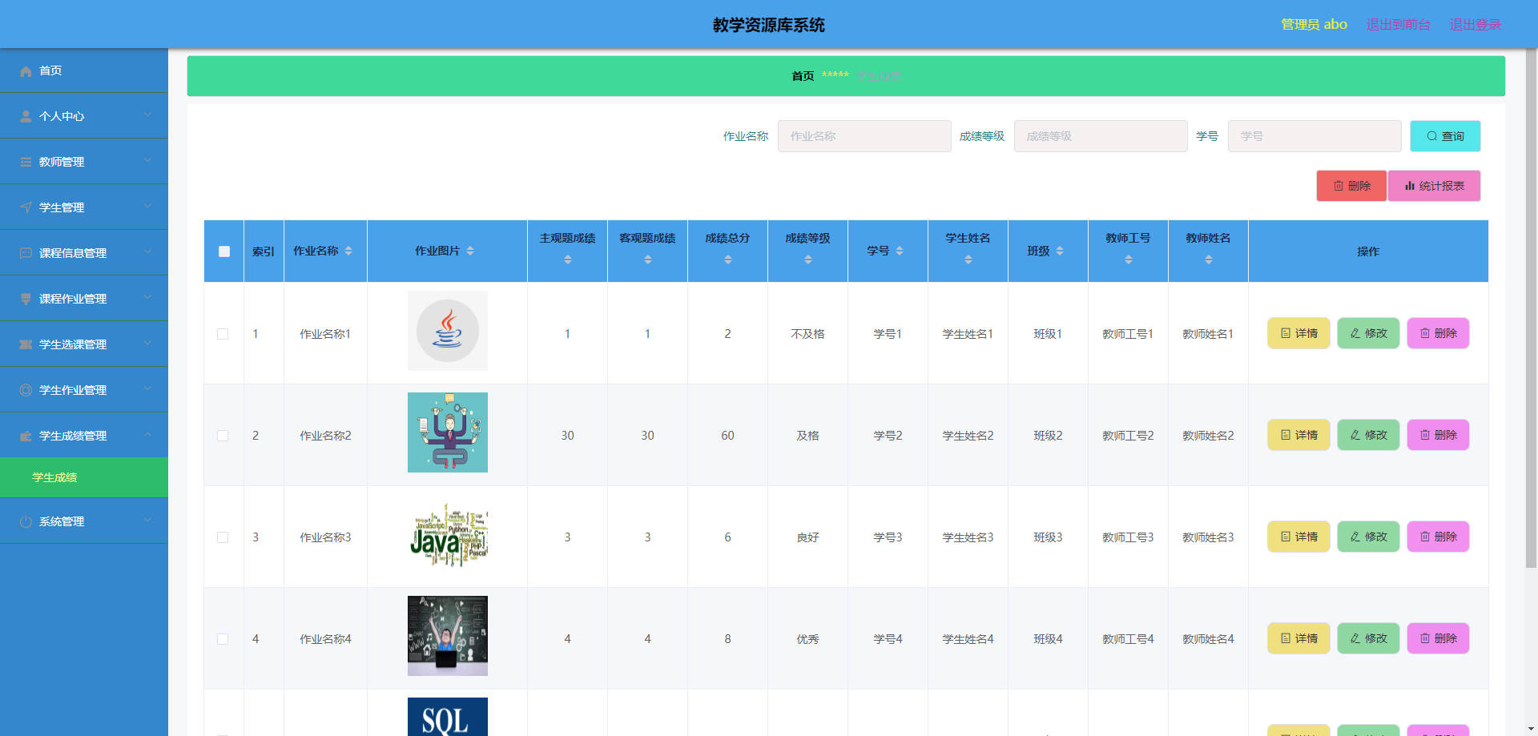Expand 学生作业管理 menu chevron
Viewport: 1538px width, 736px height.
[x=148, y=389]
